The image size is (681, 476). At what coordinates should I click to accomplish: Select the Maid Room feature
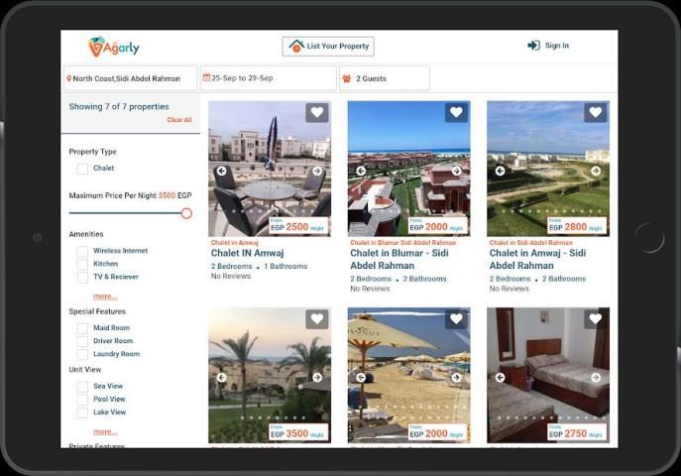click(x=82, y=328)
